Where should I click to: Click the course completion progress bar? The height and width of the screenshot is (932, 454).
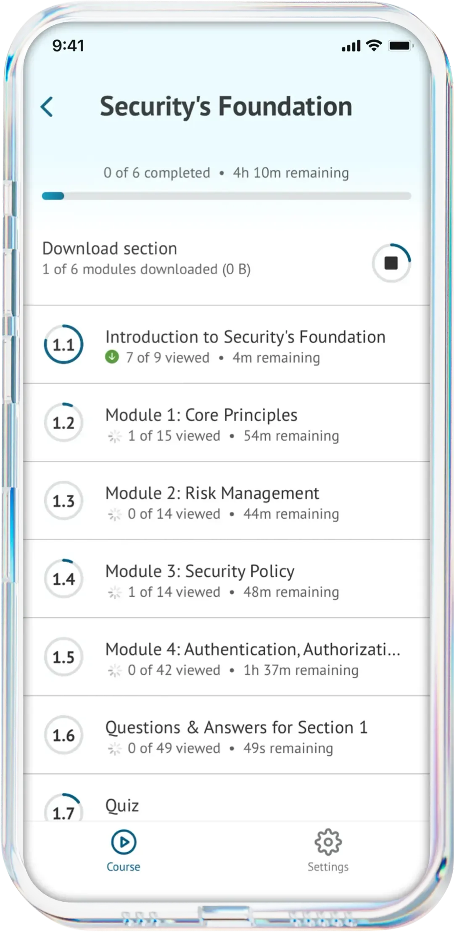226,196
